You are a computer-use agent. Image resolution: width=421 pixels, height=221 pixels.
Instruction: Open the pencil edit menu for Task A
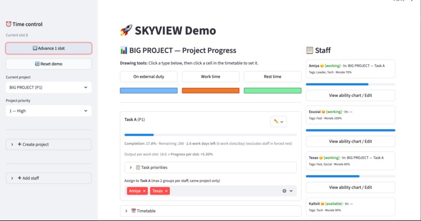click(x=278, y=122)
